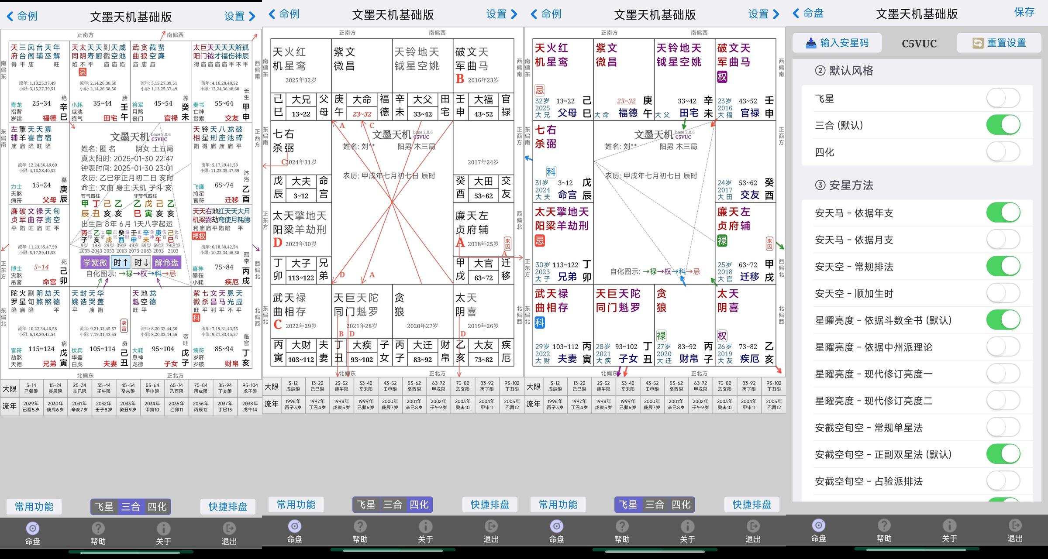The height and width of the screenshot is (559, 1048).
Task: Tap 常用功能 button in second screen
Action: (296, 504)
